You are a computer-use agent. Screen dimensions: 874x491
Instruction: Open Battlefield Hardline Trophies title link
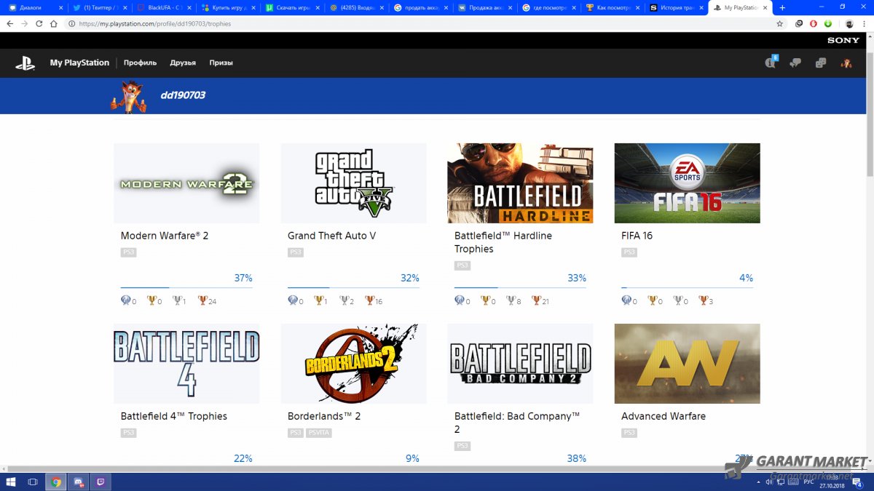503,242
